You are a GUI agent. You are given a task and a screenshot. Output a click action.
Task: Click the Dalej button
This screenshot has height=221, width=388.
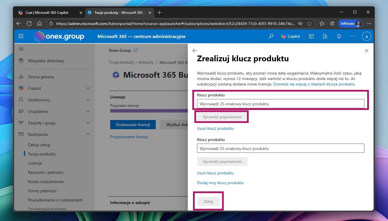tap(209, 201)
